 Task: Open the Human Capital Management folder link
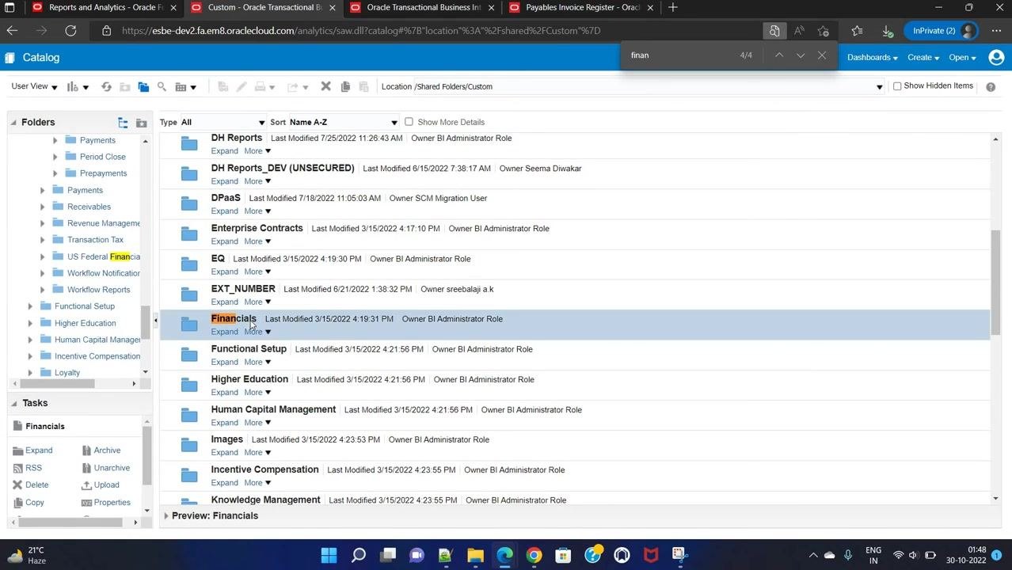pos(273,409)
